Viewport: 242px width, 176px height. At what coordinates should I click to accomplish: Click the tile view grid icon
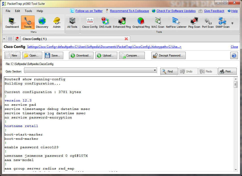10,39
